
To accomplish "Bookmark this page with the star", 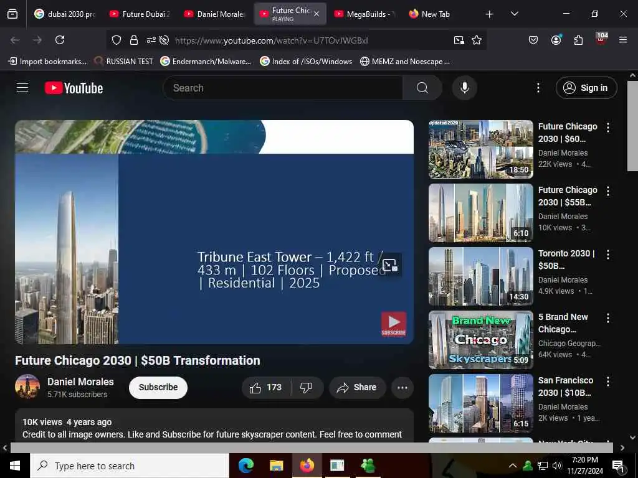I will [477, 40].
